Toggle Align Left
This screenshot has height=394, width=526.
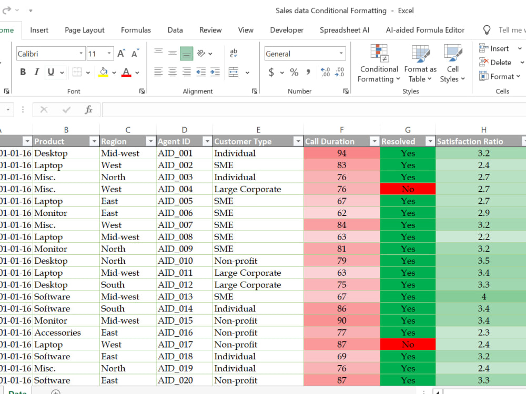point(158,71)
